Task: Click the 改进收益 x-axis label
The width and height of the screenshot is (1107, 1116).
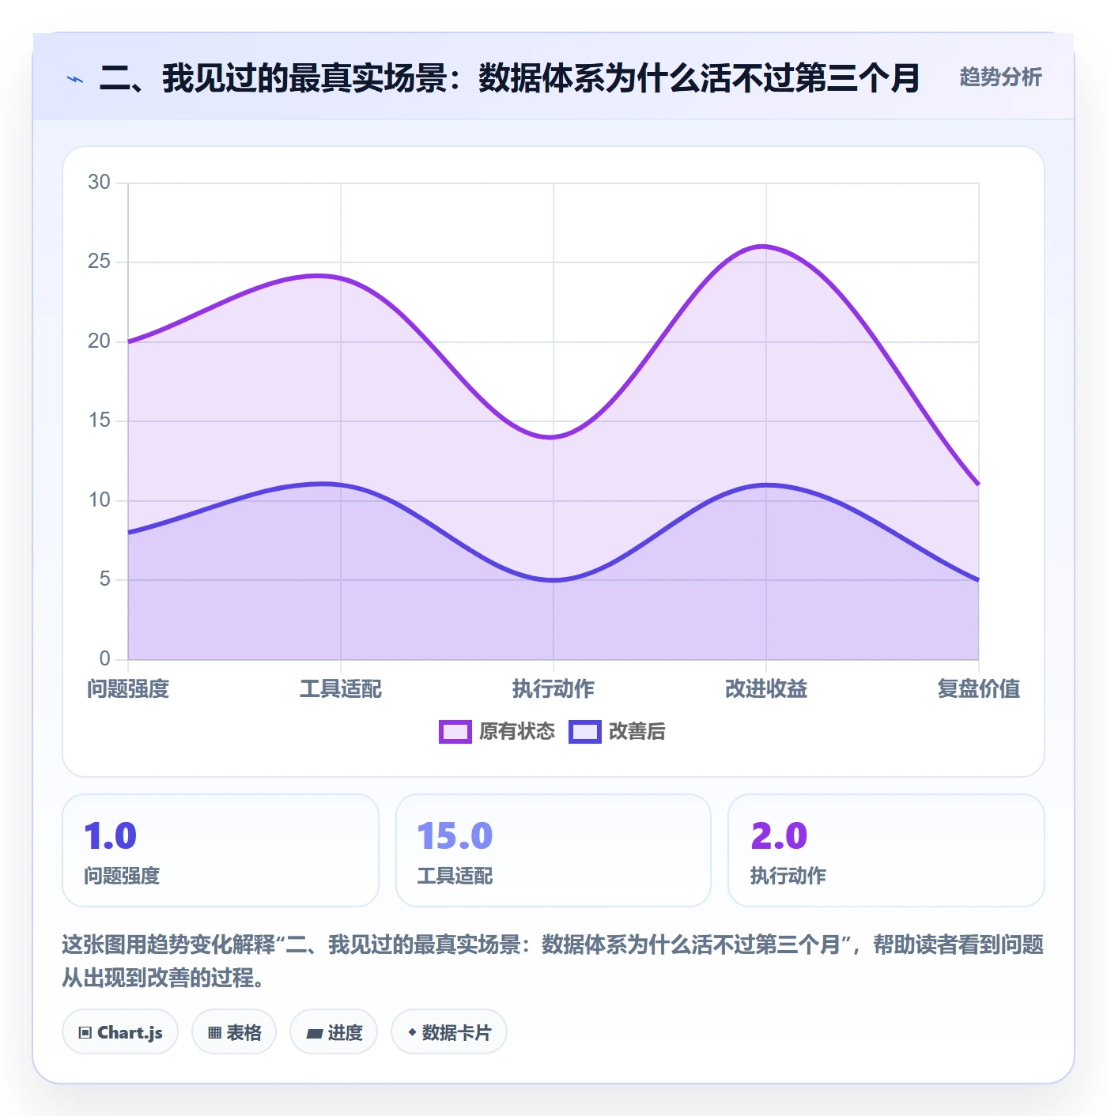Action: click(x=766, y=688)
